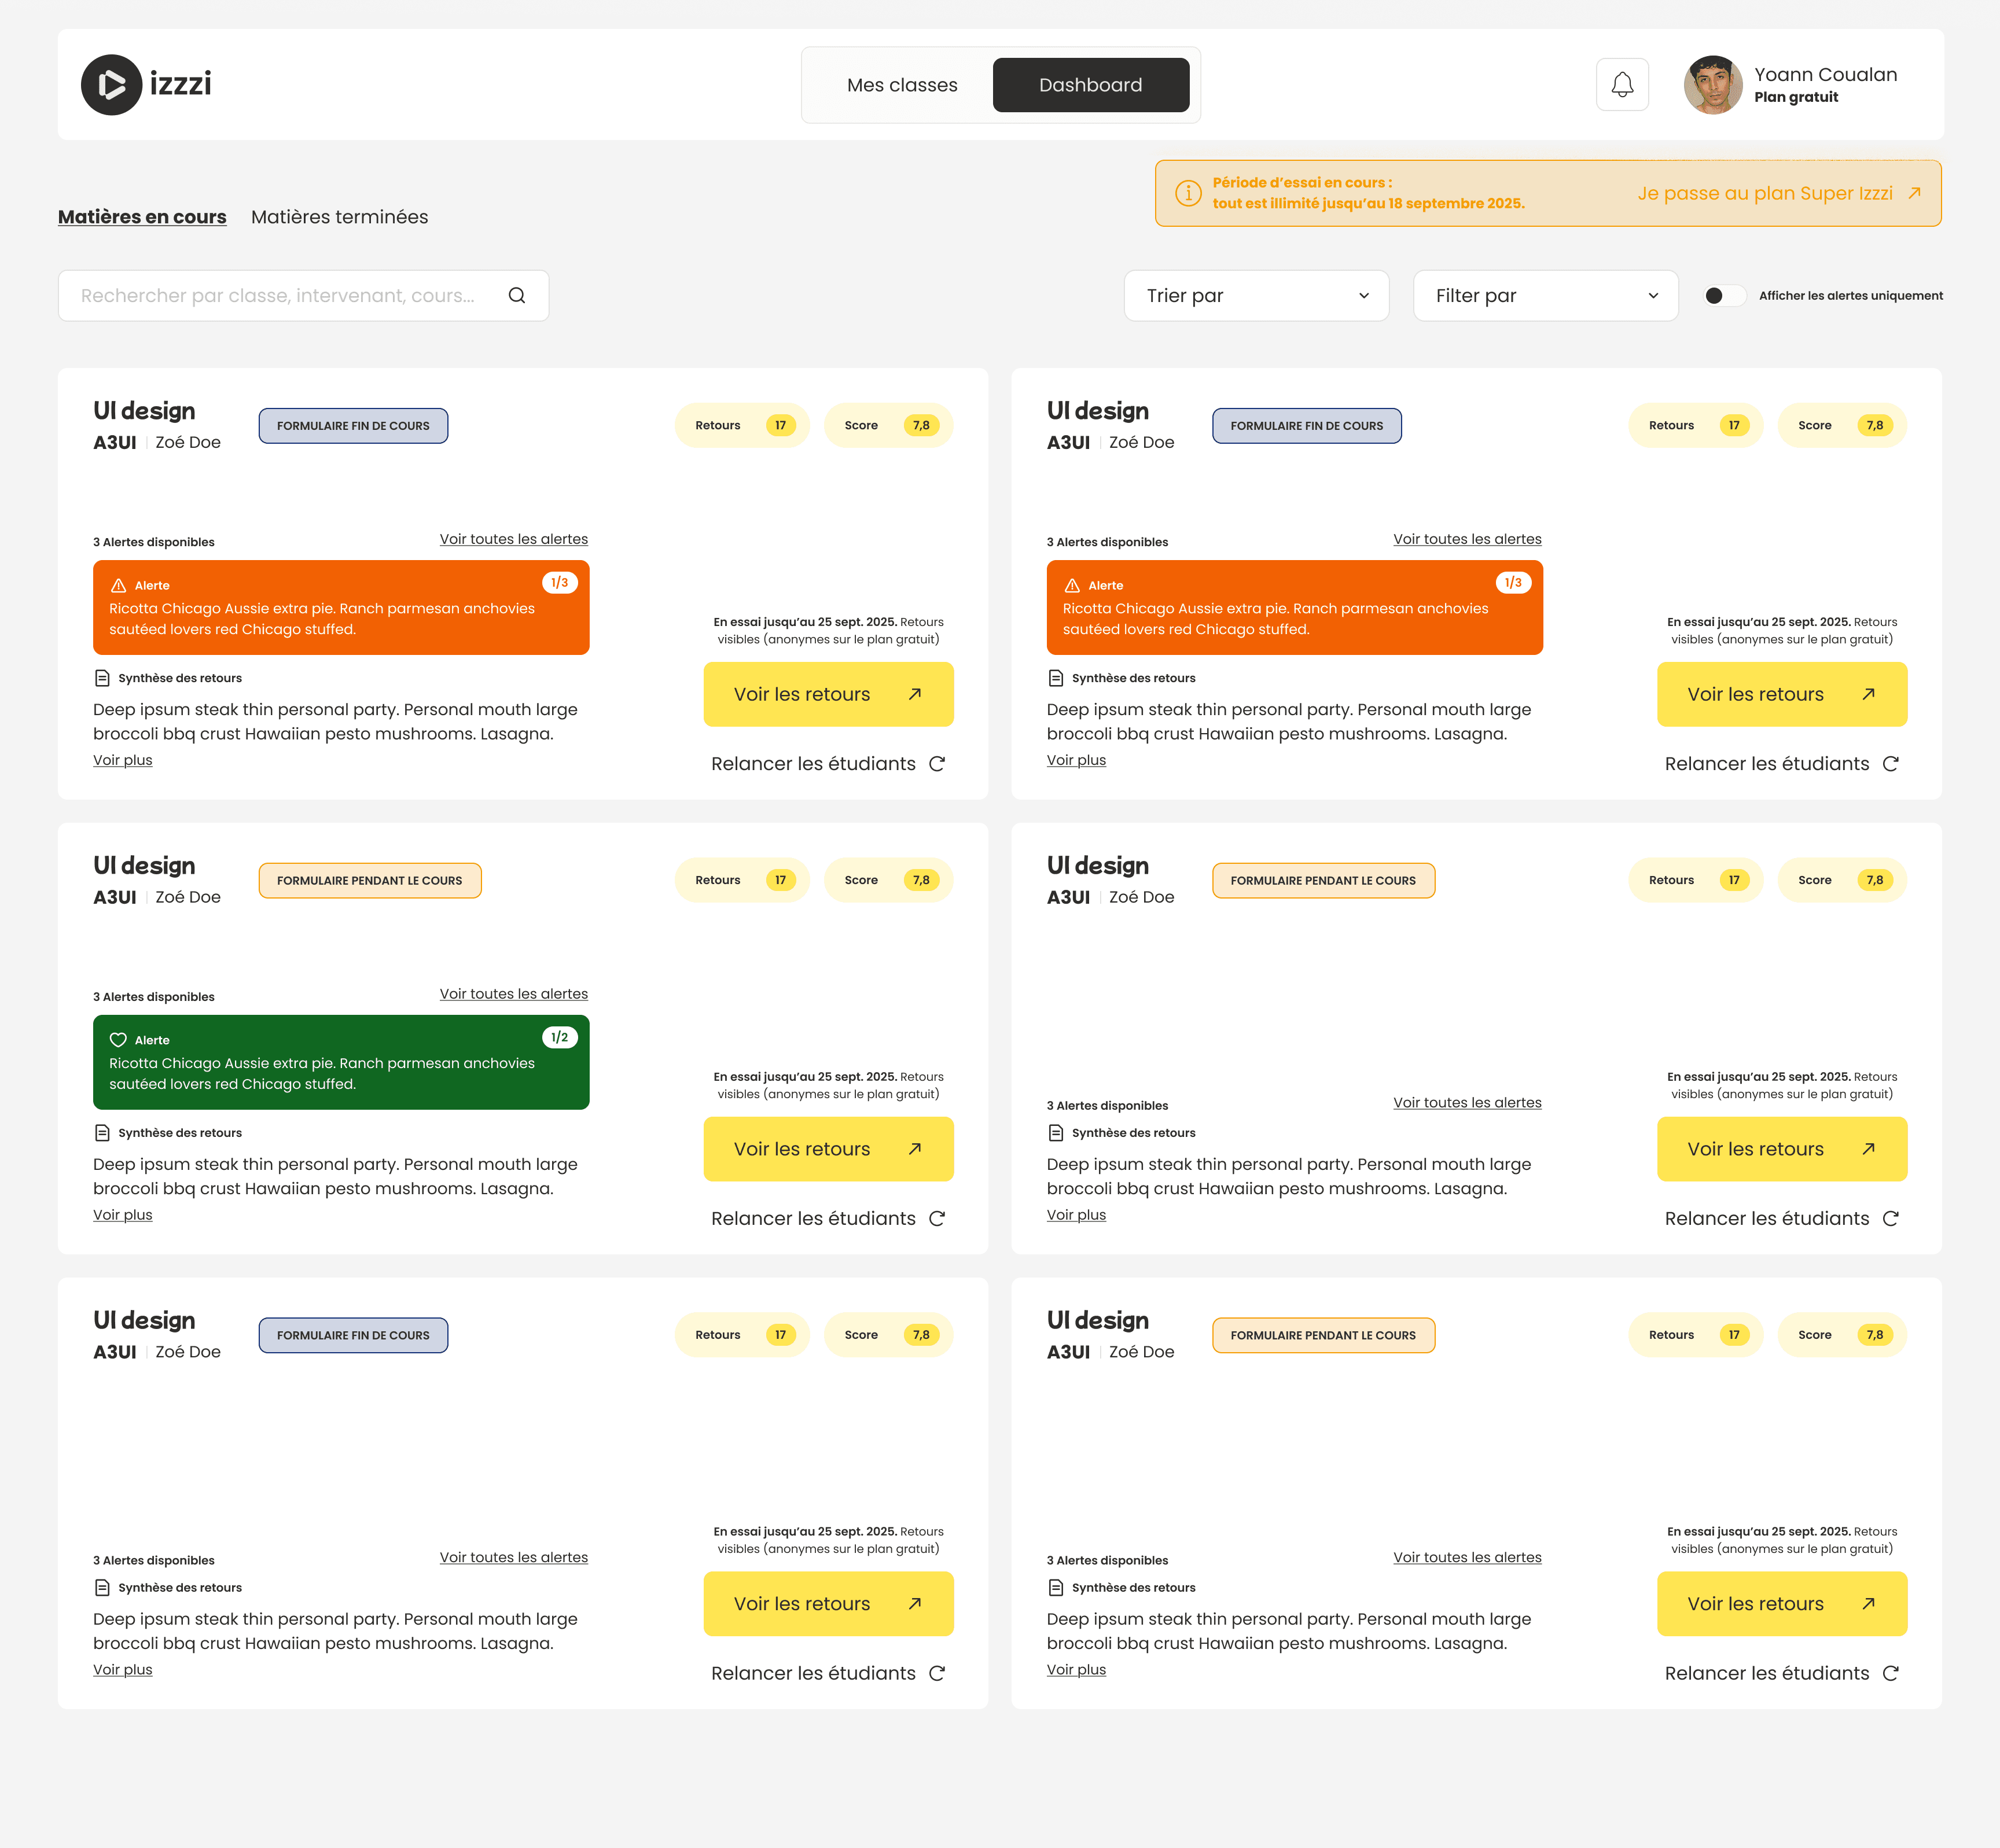Click the izzzi logo icon
2000x1848 pixels.
click(x=111, y=85)
